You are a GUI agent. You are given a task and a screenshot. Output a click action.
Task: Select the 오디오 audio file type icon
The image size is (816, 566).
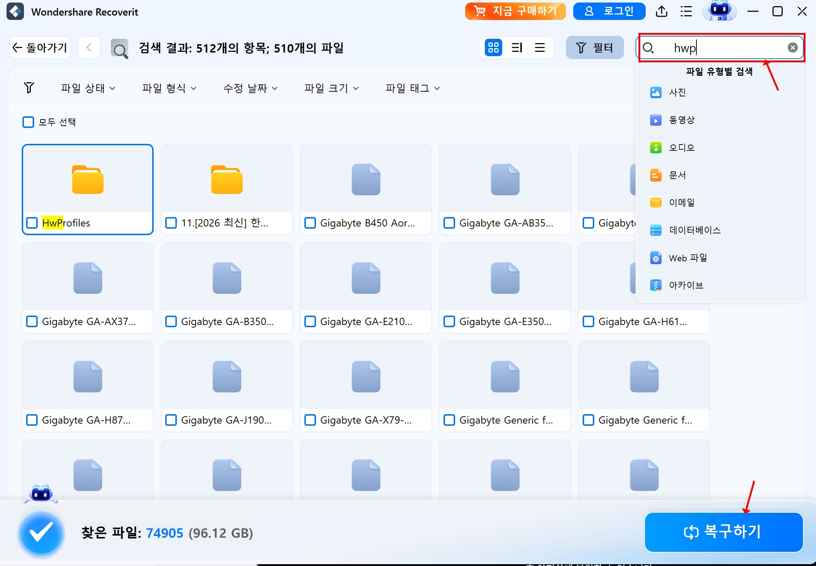[656, 147]
